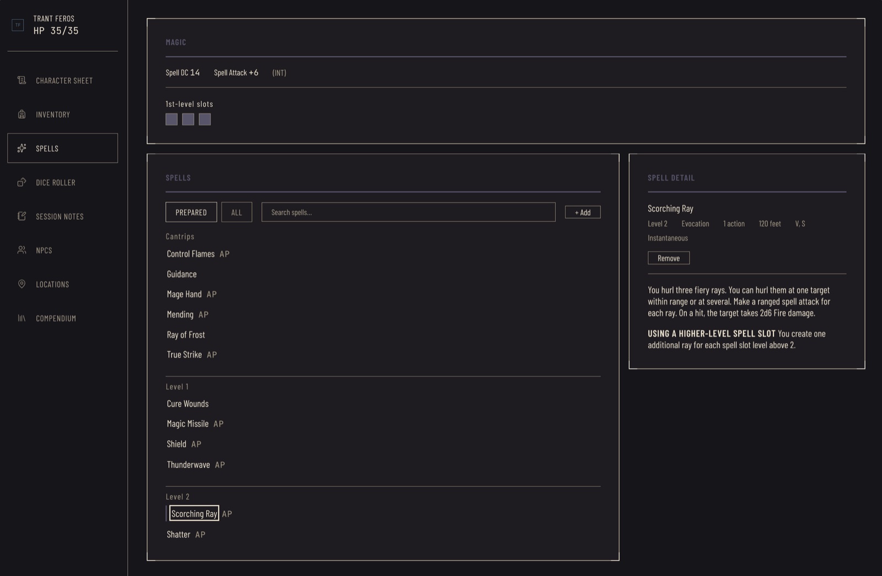The image size is (882, 576).
Task: Open the NPCs page
Action: [63, 250]
